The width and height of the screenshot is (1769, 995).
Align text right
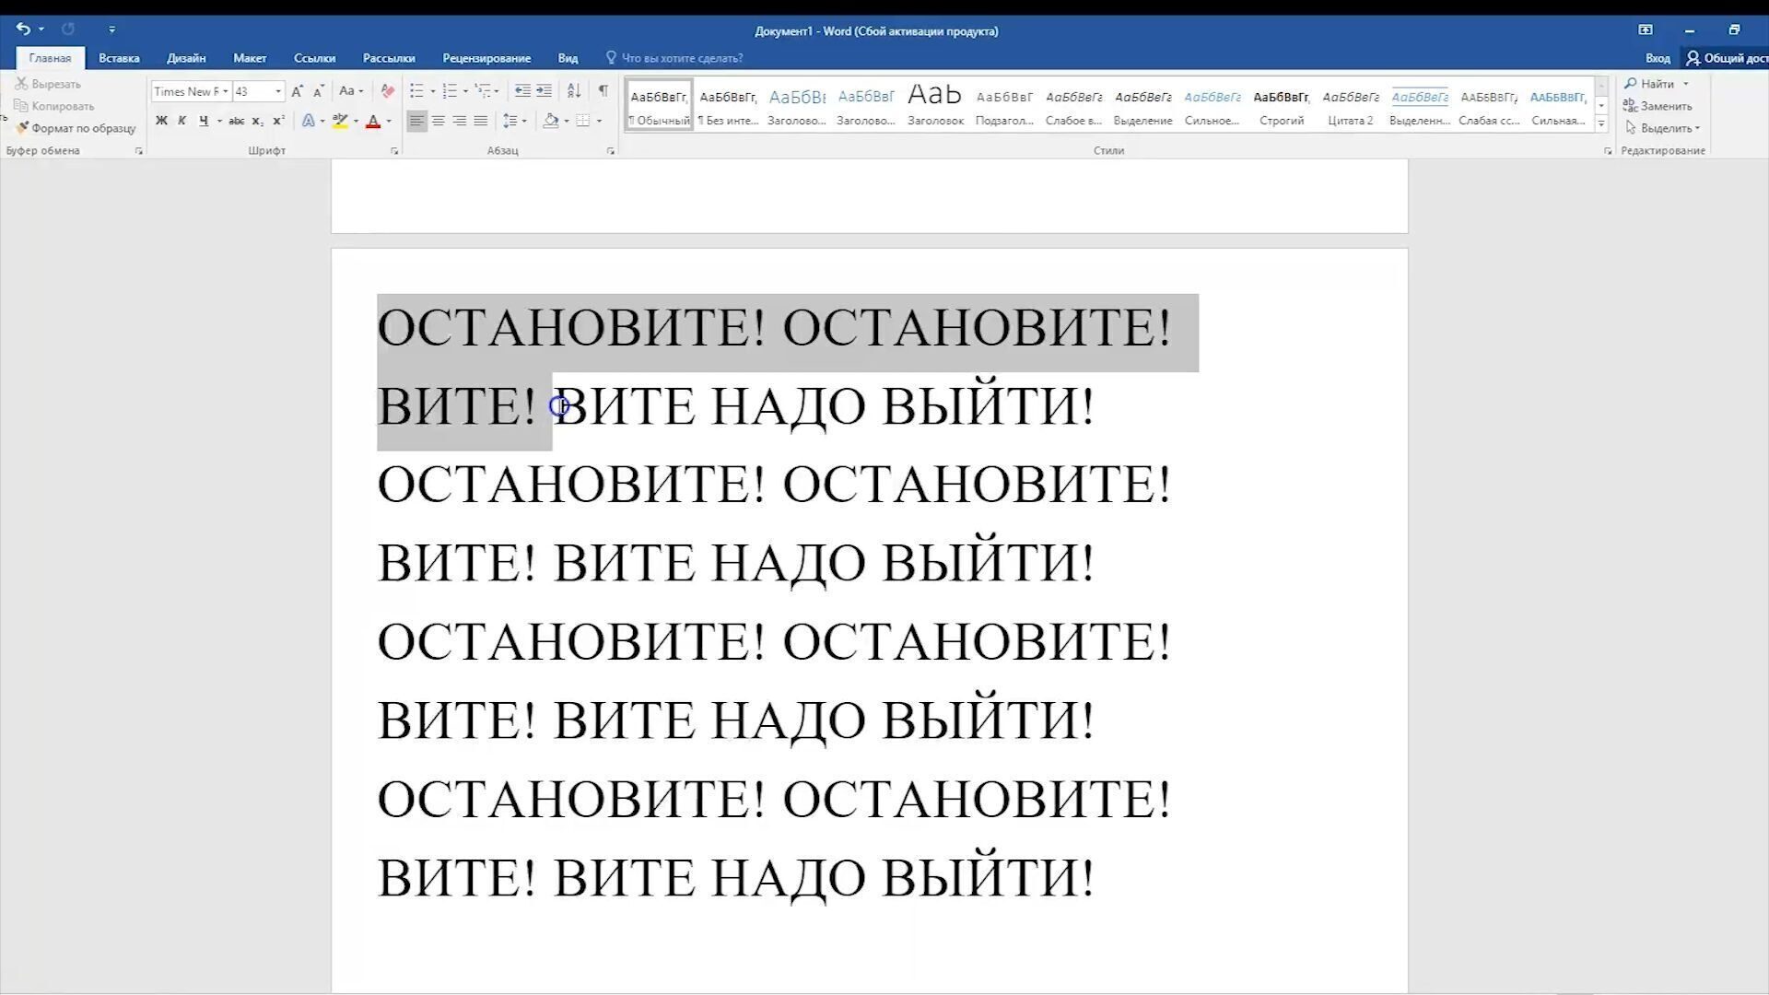coord(460,121)
